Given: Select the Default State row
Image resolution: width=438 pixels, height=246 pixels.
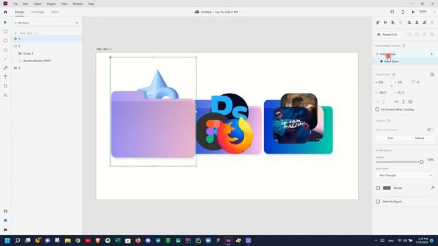Looking at the screenshot, I should pos(405,54).
